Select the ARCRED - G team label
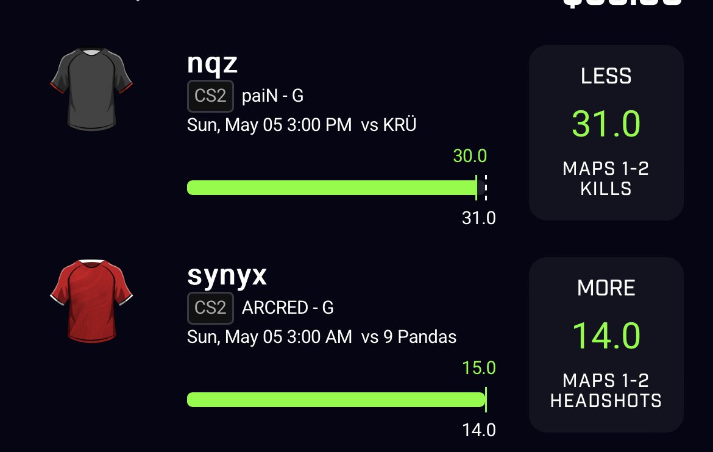Screen dimensions: 713x452 pos(288,308)
